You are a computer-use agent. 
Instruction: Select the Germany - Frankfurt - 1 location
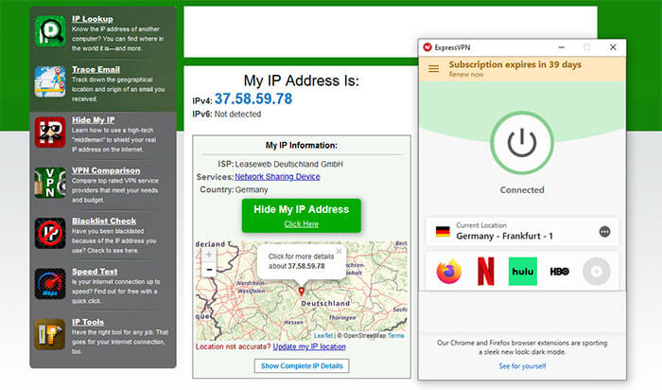pyautogui.click(x=522, y=232)
